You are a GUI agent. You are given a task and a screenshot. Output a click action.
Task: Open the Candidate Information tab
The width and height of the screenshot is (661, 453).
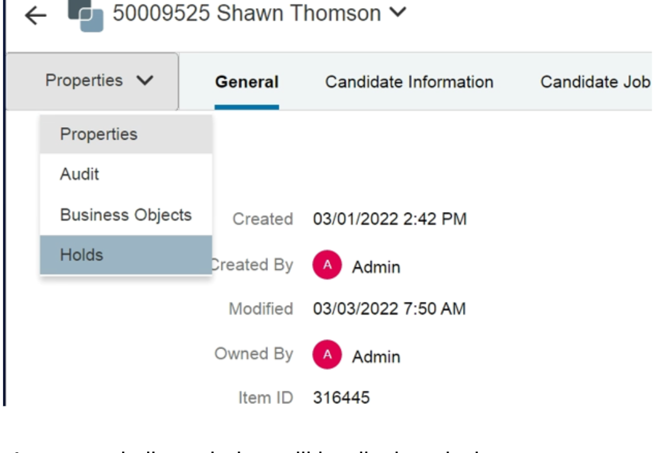tap(409, 82)
